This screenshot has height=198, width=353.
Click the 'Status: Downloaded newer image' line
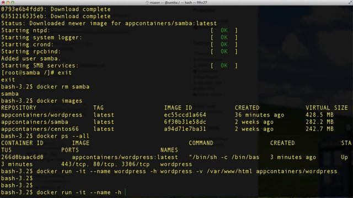[x=109, y=23]
